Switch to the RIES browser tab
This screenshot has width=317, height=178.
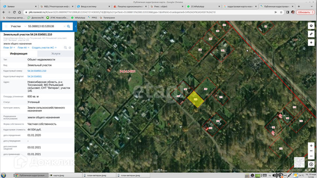point(56,6)
